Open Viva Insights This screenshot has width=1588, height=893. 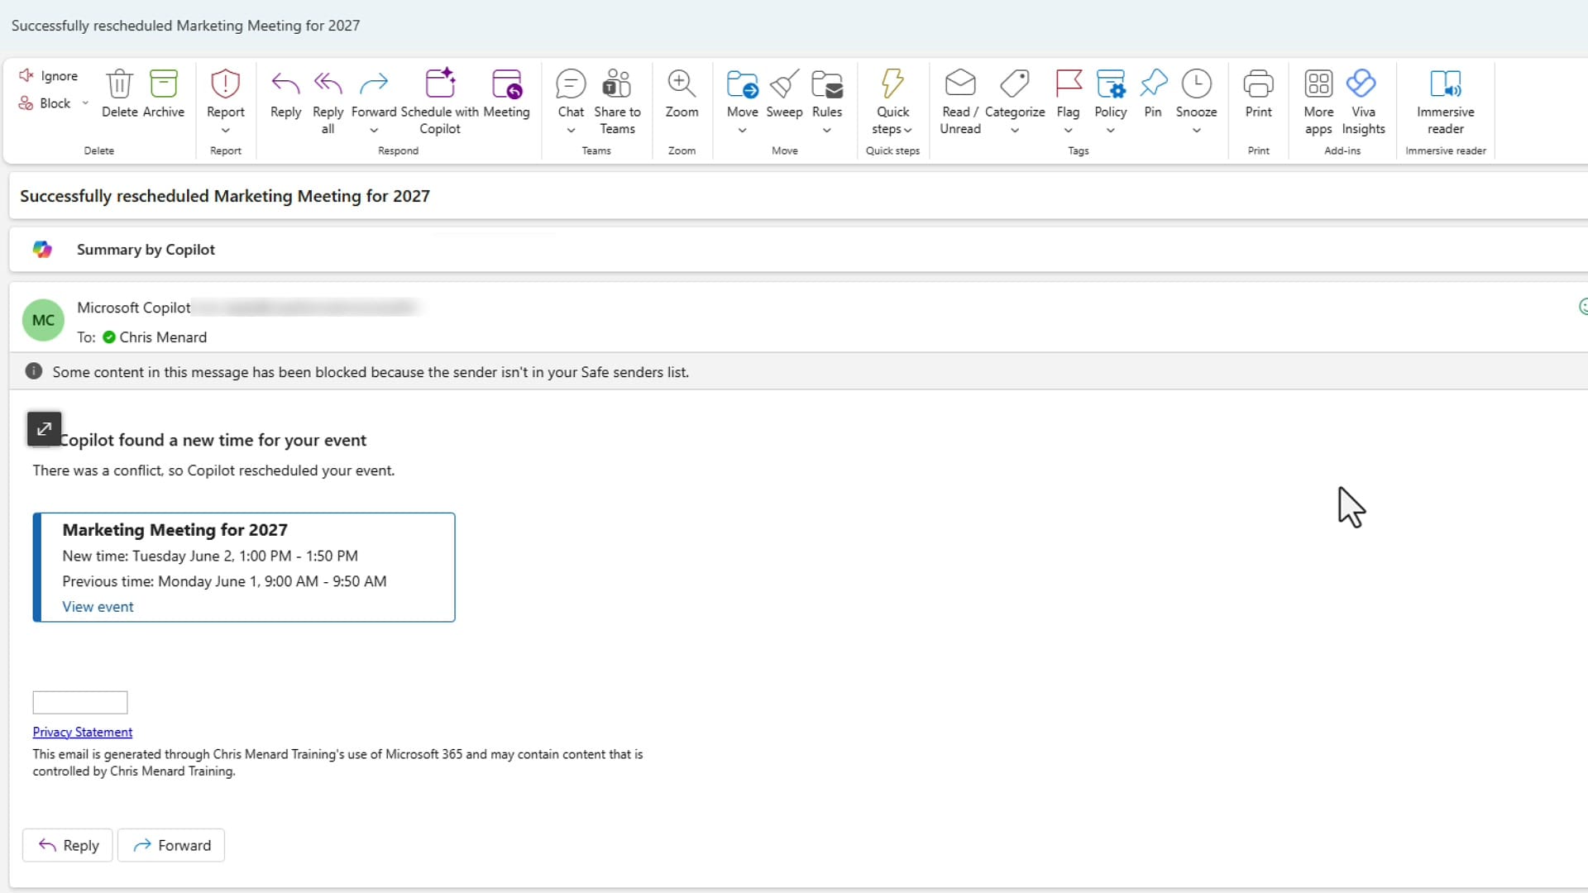tap(1361, 84)
